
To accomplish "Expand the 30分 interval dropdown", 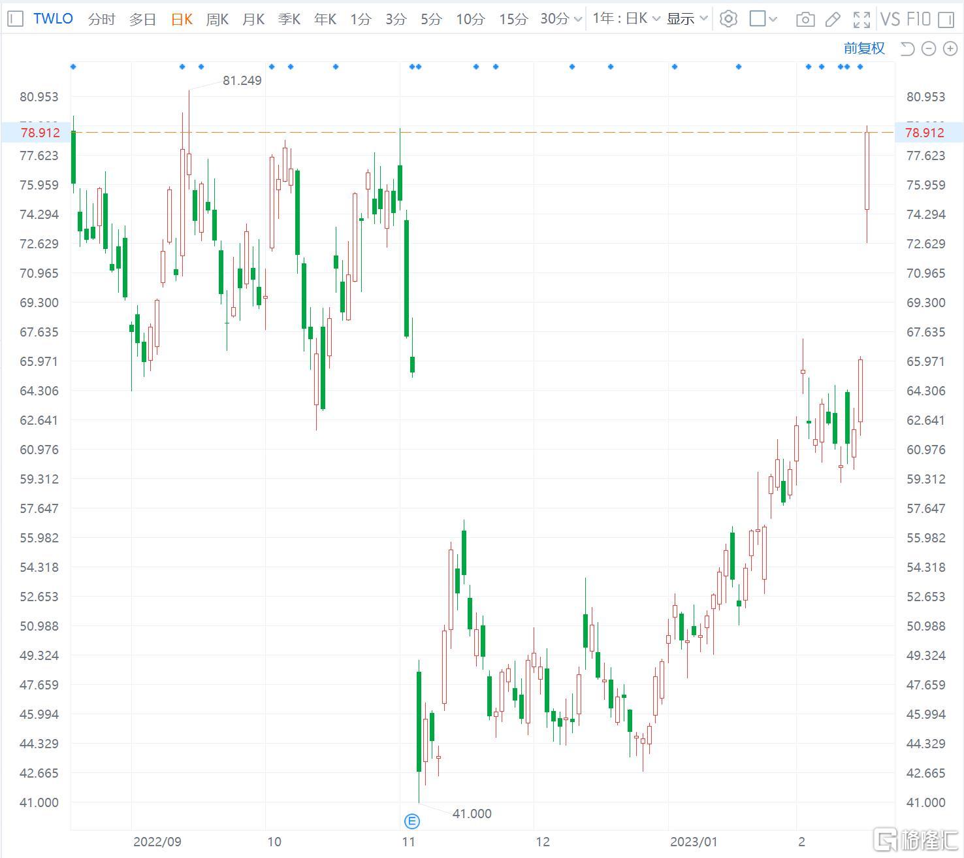I will 560,19.
